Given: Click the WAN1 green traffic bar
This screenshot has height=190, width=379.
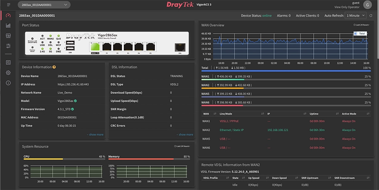Looking at the screenshot, I should click(223, 79).
